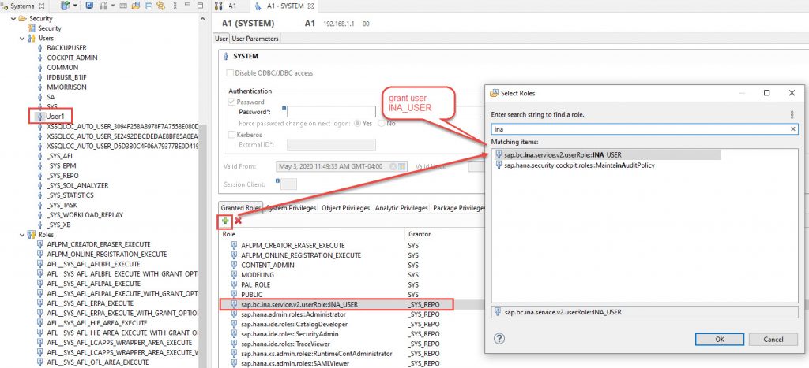Close the Systems view tab
Image resolution: width=809 pixels, height=368 pixels.
pyautogui.click(x=42, y=6)
